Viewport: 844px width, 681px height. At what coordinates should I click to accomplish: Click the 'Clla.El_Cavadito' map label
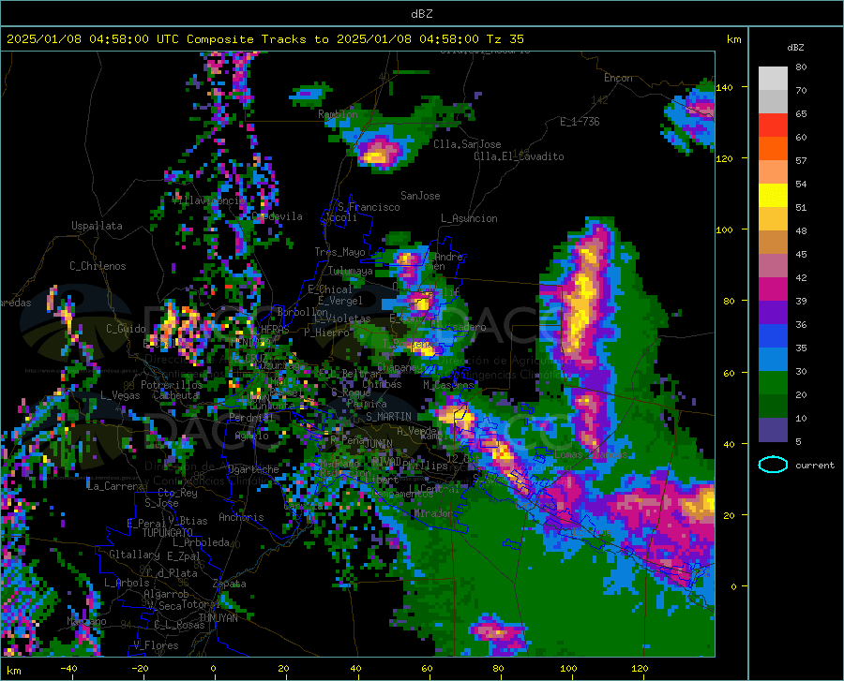519,156
